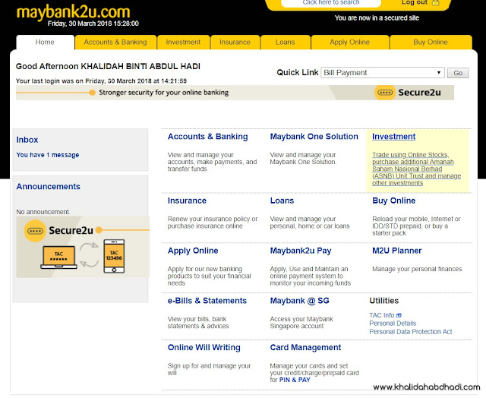Screen dimensions: 486x398
Task: Click the laptop TAC illustration
Action: pyautogui.click(x=58, y=257)
